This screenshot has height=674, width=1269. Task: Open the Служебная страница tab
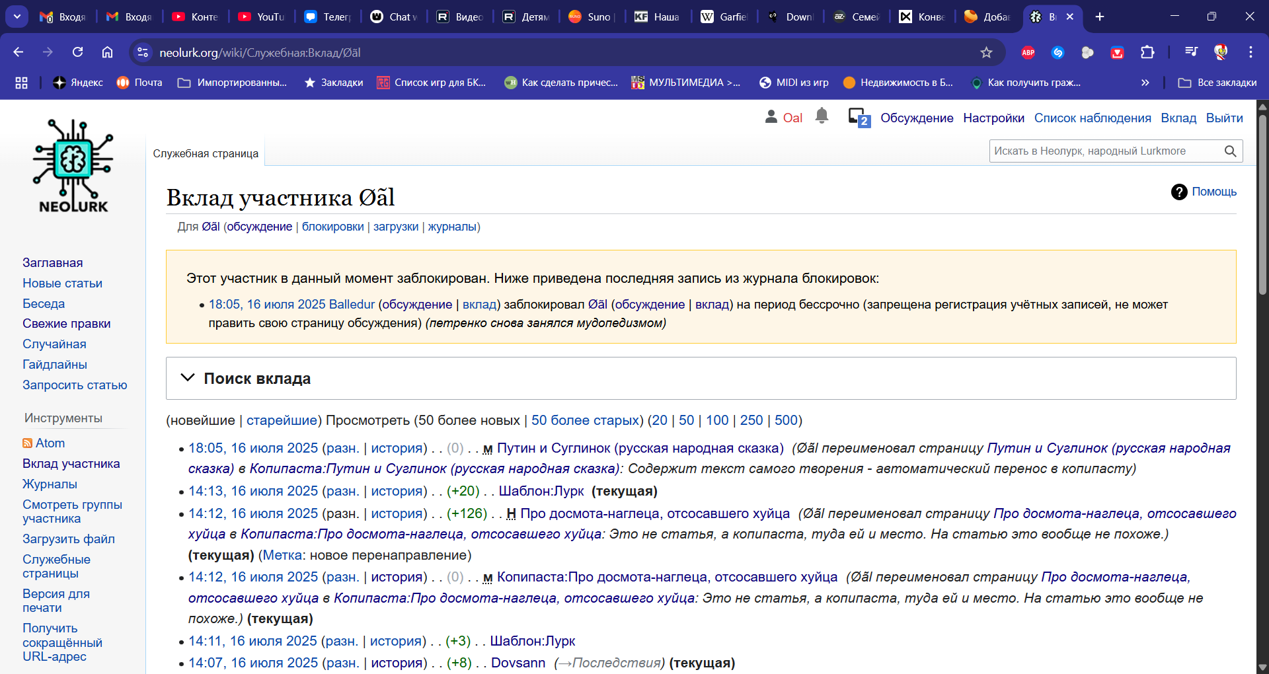click(x=206, y=153)
